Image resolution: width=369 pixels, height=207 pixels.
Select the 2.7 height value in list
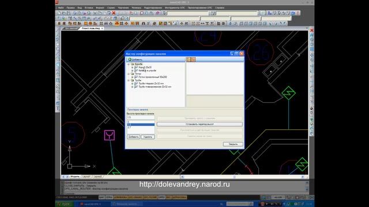pos(141,127)
